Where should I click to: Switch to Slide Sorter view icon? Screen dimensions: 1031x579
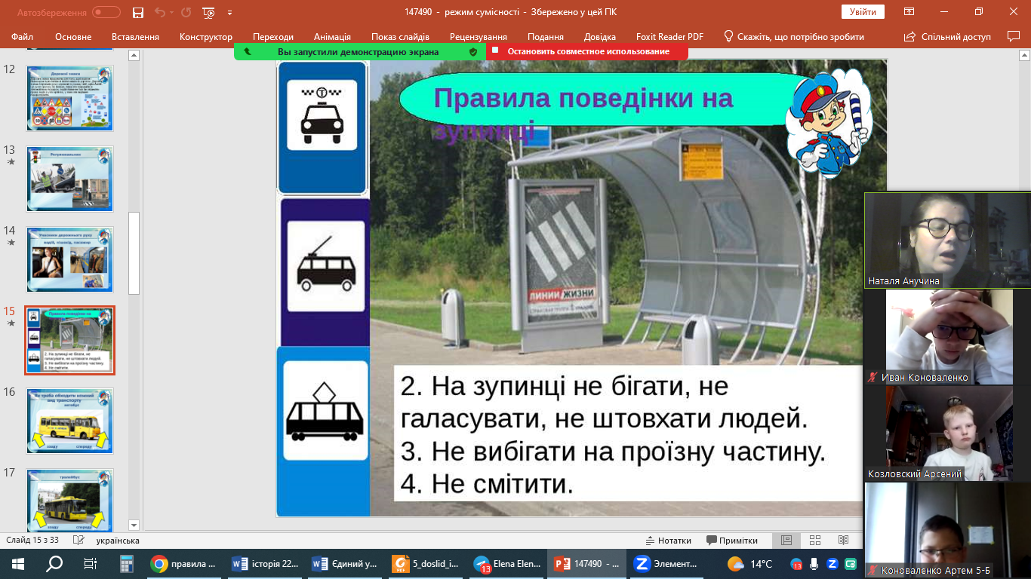(815, 541)
